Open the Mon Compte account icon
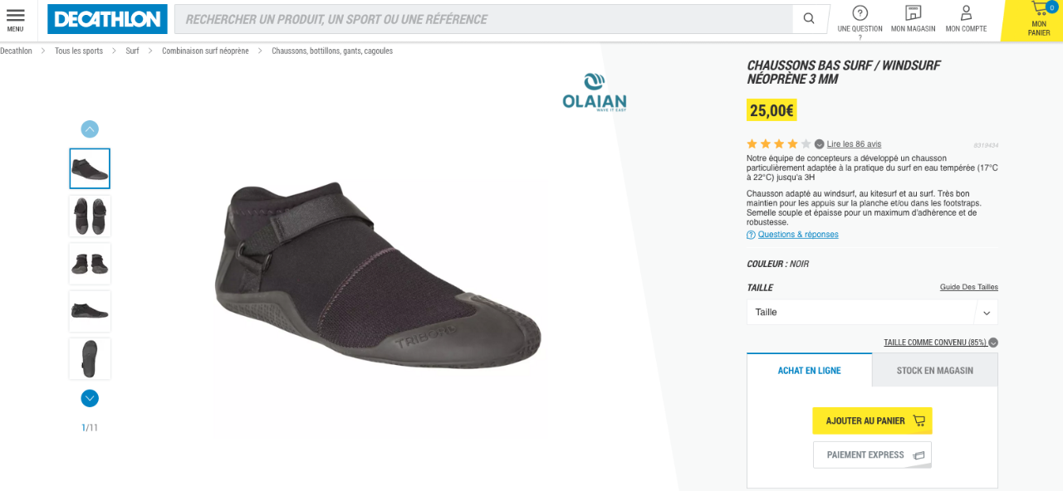1063x491 pixels. click(x=966, y=12)
